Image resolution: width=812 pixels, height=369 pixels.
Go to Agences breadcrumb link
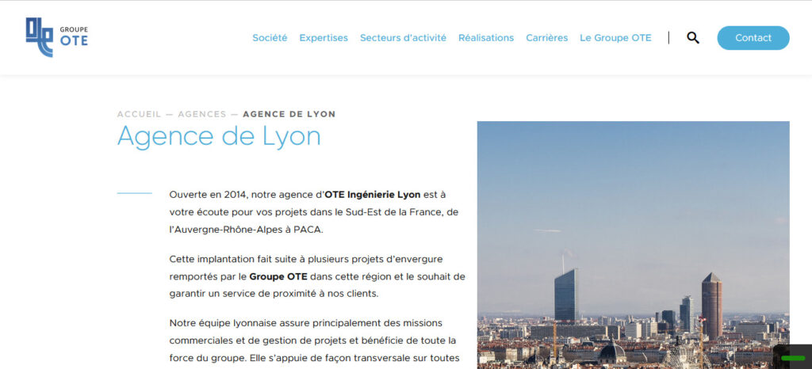(202, 114)
